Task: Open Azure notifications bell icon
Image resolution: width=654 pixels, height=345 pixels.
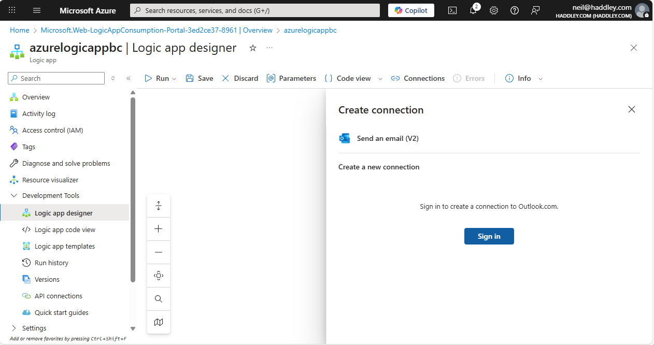Action: tap(473, 10)
